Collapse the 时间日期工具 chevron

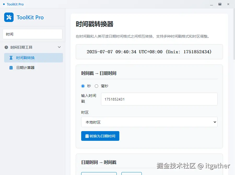[59, 47]
